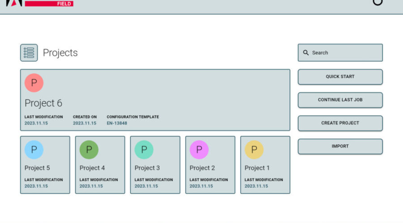Open the Project 5 name label
Viewport: 403px width, 223px height.
[37, 168]
